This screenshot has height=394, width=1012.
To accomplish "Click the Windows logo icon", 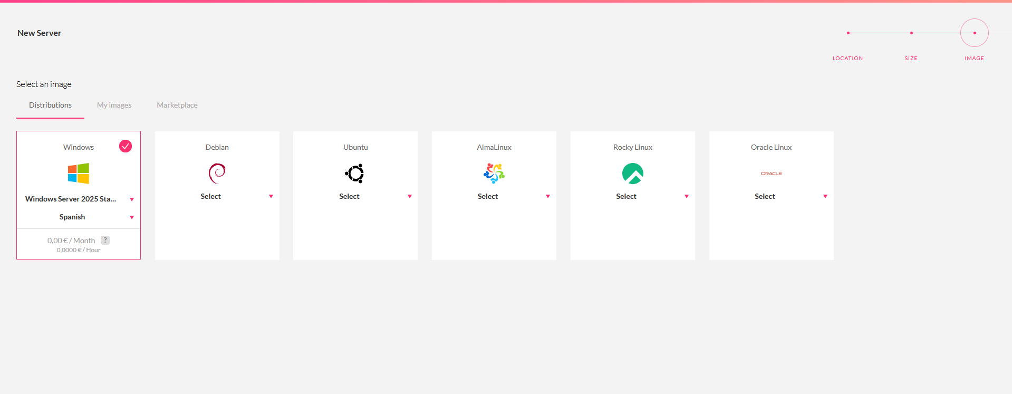I will point(79,173).
